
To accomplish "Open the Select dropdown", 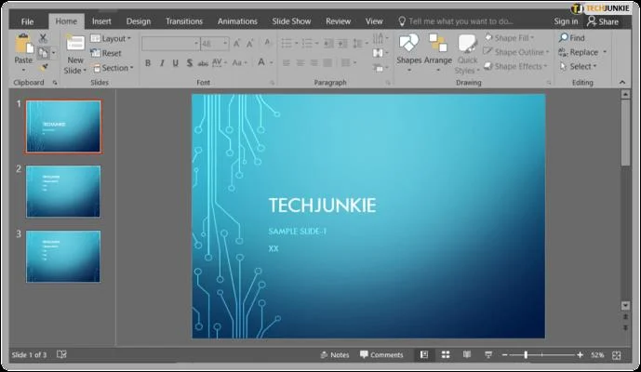I will point(578,66).
